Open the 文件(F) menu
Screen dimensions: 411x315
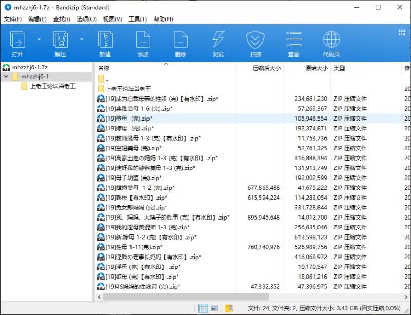13,19
